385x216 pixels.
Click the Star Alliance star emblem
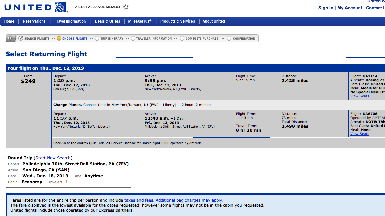coord(126,7)
